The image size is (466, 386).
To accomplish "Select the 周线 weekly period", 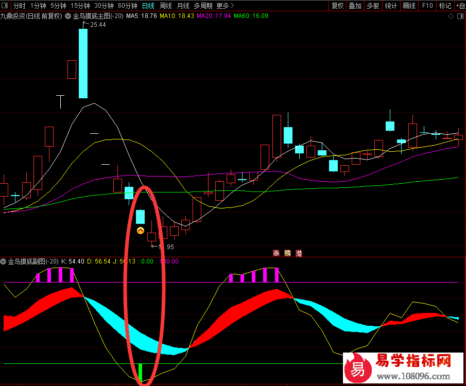I will tap(165, 6).
